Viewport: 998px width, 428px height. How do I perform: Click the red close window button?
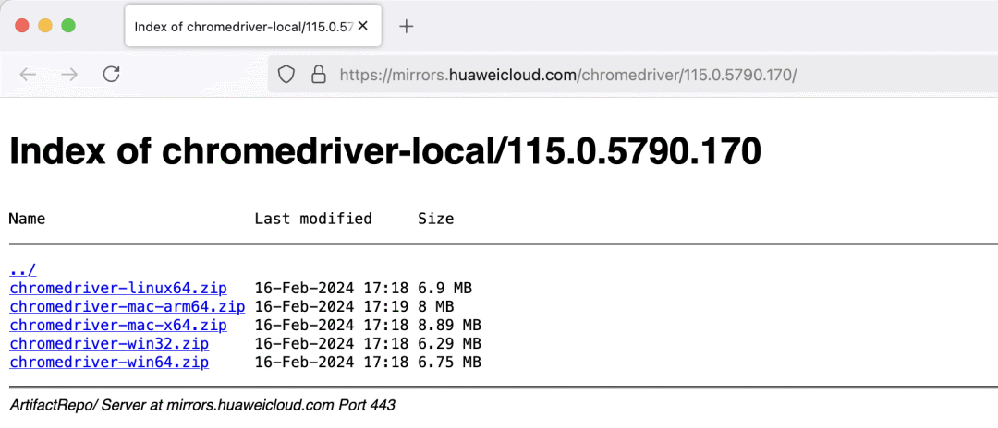tap(22, 26)
